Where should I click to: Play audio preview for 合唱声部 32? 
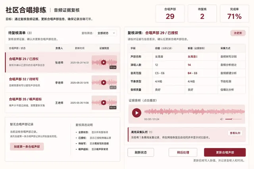(104, 82)
